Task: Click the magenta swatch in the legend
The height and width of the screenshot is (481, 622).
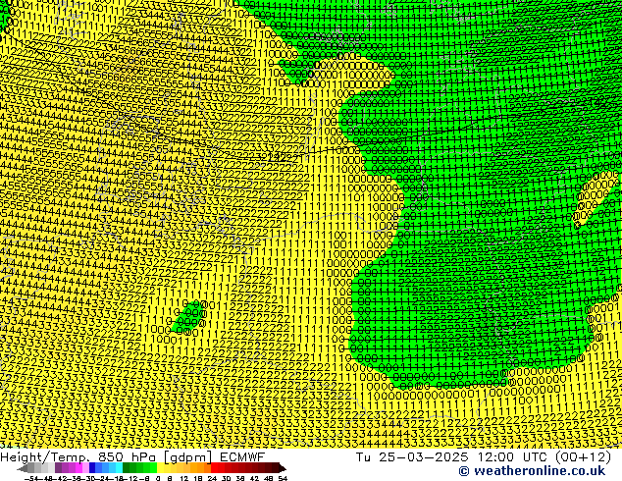Action: click(78, 468)
